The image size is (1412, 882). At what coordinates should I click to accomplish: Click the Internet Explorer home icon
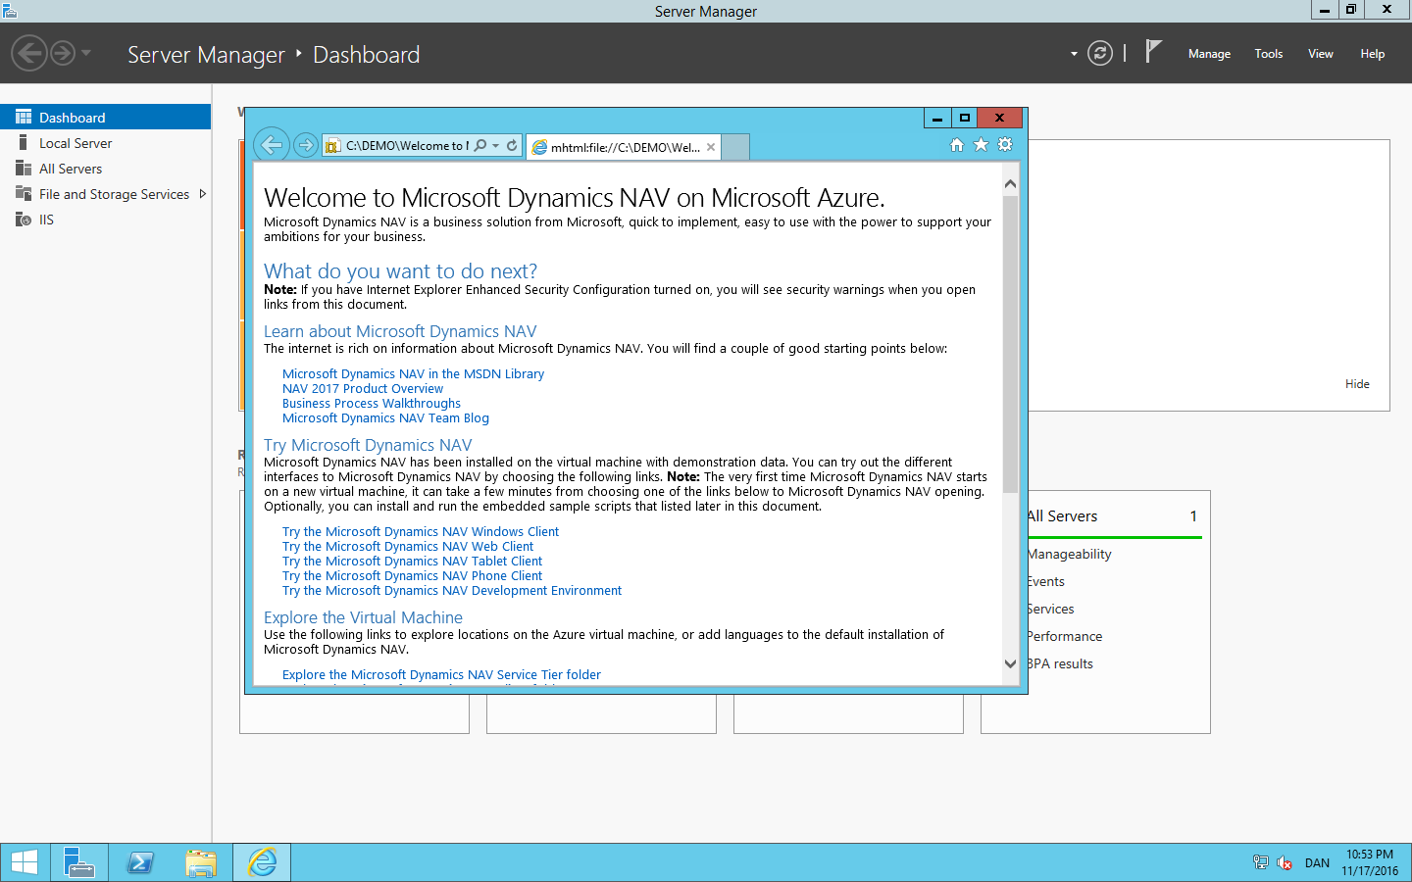click(956, 145)
